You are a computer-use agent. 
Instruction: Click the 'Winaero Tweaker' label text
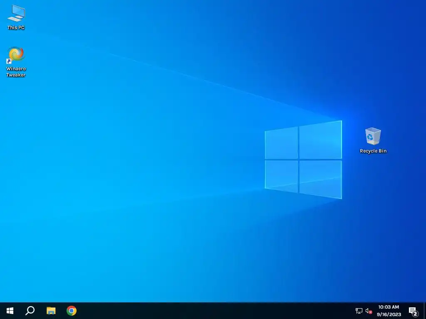pos(16,71)
